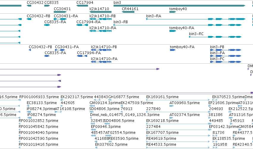This screenshot has height=149, width=253.
Task: Click protein CG30432-PB label
Action: pos(40,47)
